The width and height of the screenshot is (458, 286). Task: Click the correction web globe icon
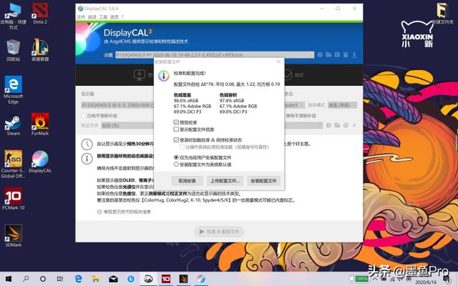[x=346, y=125]
